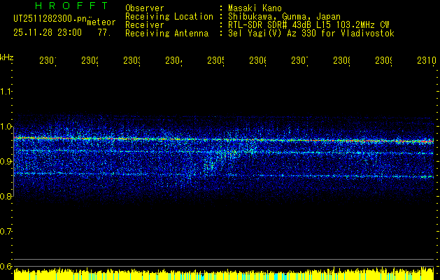This screenshot has width=440, height=280.
Task: Click the 'Observer' field label
Action: (145, 8)
